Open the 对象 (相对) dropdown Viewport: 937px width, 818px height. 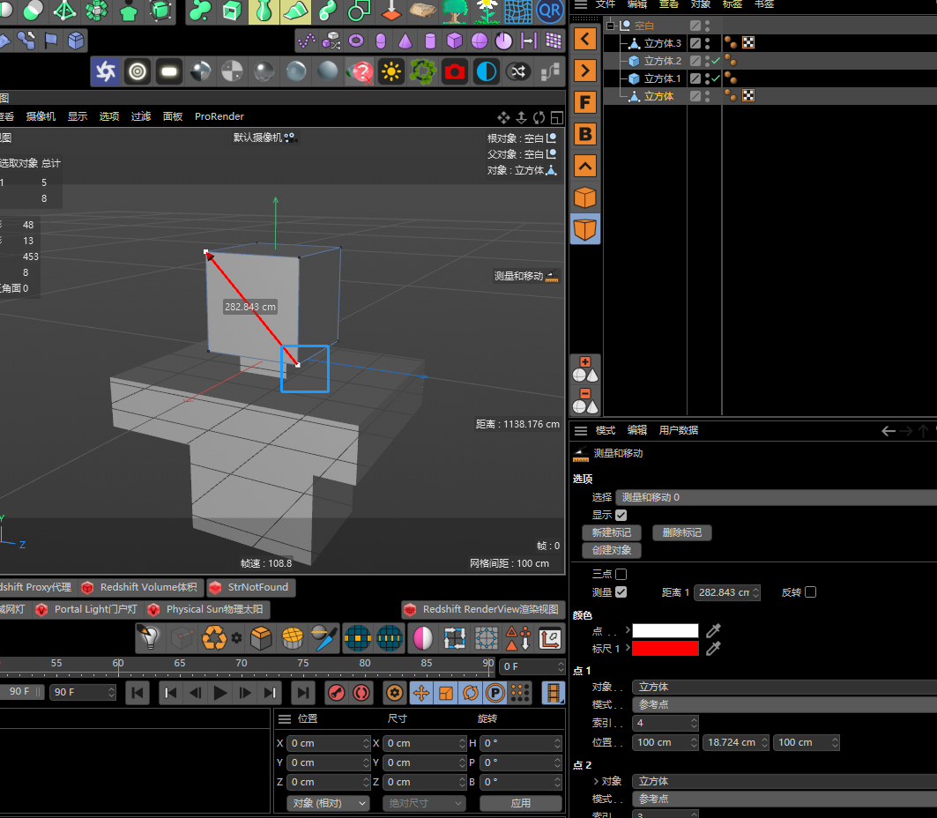tap(328, 804)
